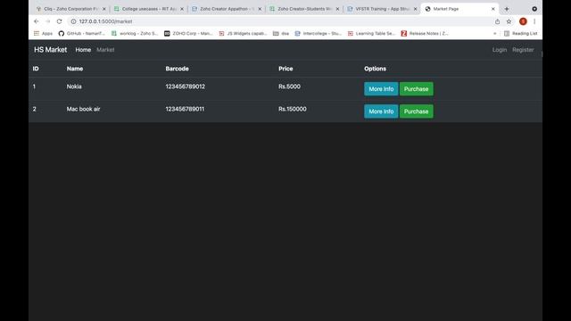The width and height of the screenshot is (571, 321).
Task: Open Chrome three-dot menu
Action: coord(534,21)
